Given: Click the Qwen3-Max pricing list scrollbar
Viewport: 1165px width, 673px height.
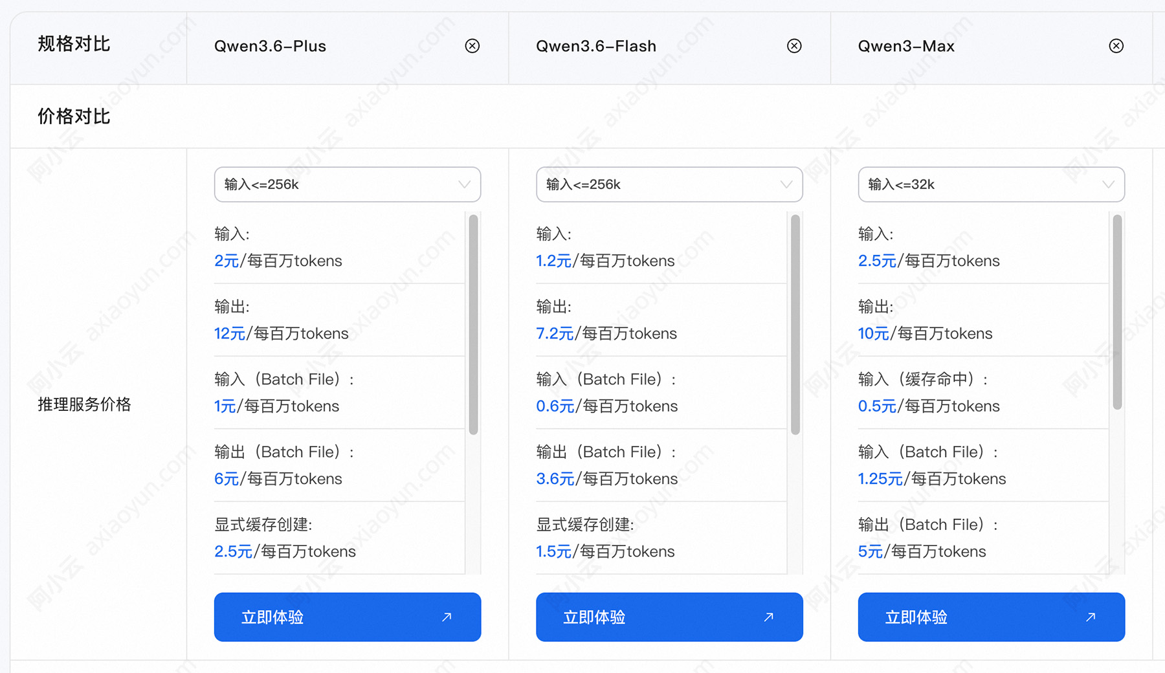Looking at the screenshot, I should [x=1118, y=312].
